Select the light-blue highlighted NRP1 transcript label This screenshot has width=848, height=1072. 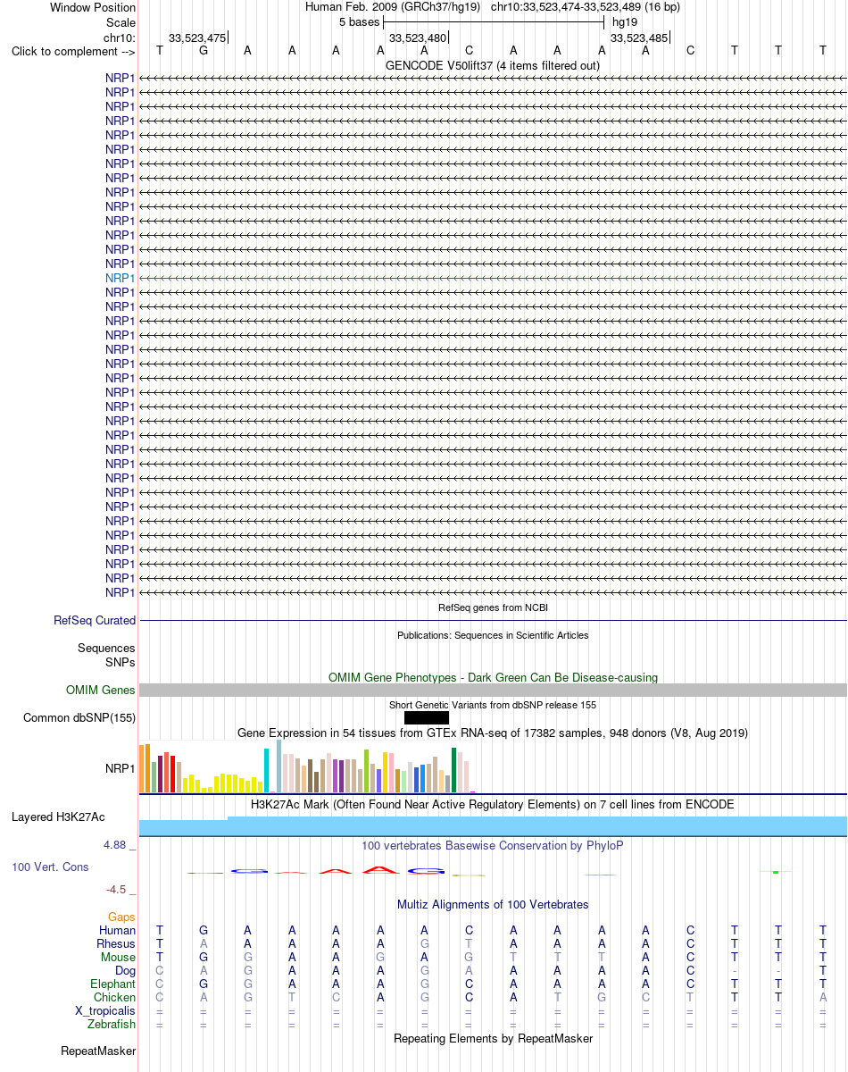pos(121,278)
